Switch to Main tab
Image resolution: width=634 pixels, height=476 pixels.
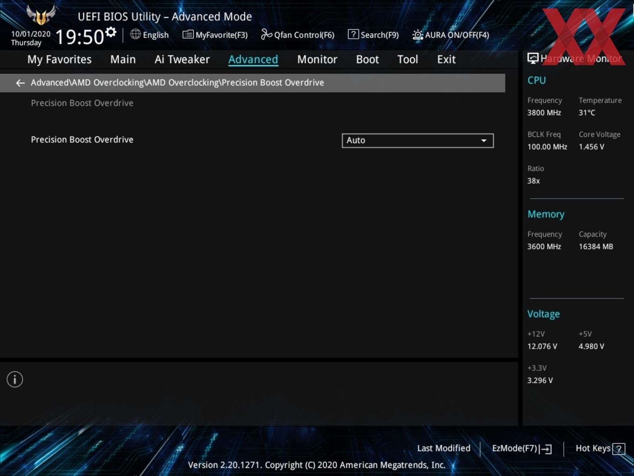click(x=123, y=59)
